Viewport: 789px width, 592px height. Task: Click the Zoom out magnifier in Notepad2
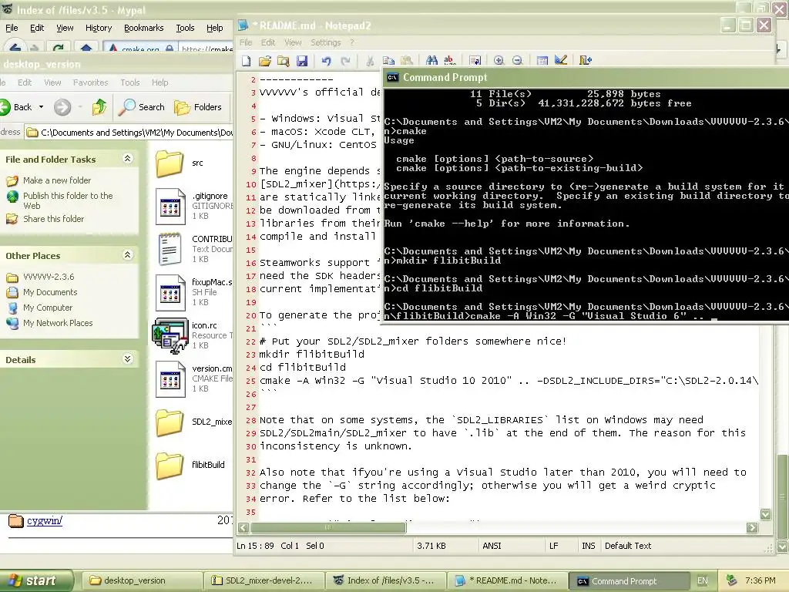point(517,61)
